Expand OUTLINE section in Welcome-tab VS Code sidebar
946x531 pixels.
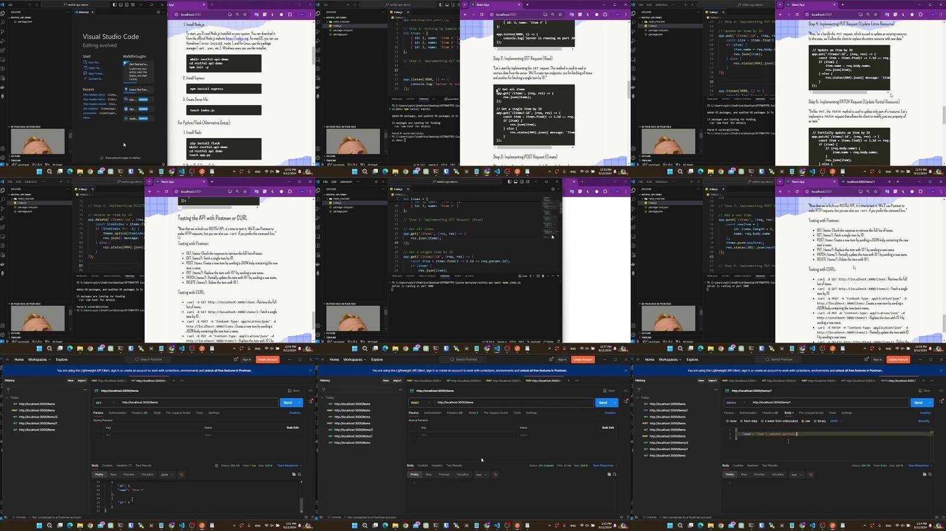(x=15, y=156)
